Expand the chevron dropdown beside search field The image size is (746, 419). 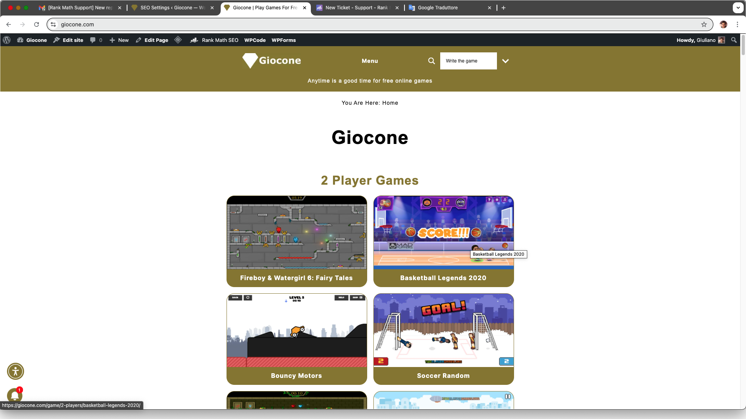(505, 61)
